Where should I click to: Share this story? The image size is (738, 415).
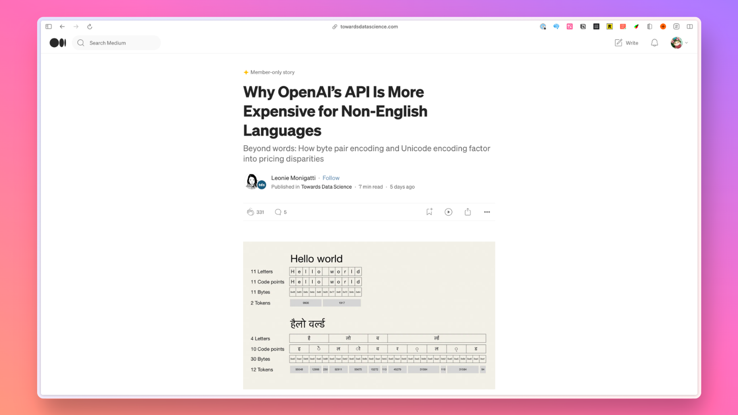coord(468,212)
